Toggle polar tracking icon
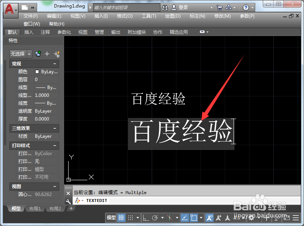Screen dimensions: 304x226 click(x=155, y=218)
